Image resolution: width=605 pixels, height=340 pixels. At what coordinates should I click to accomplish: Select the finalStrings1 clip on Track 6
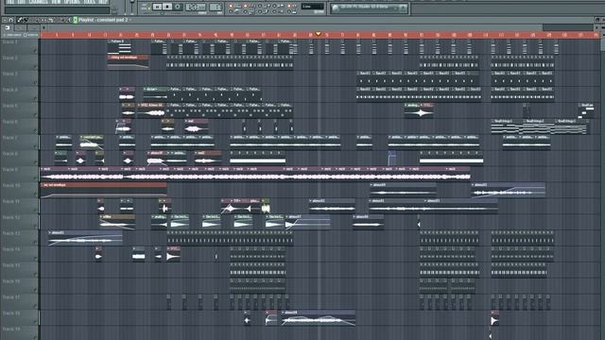point(507,127)
